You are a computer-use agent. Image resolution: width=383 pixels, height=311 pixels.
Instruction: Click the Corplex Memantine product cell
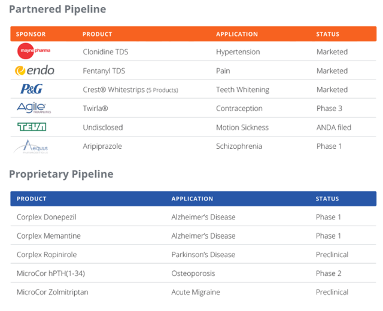click(x=48, y=236)
